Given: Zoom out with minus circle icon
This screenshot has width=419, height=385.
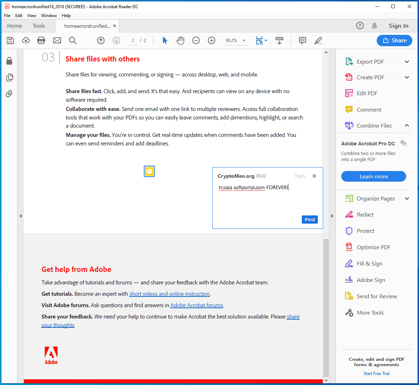Looking at the screenshot, I should pyautogui.click(x=196, y=41).
